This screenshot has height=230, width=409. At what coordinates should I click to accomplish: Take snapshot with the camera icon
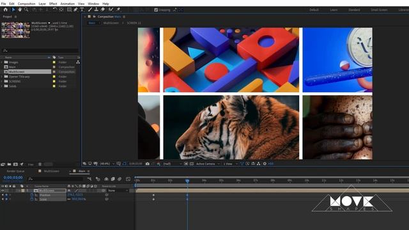coord(148,164)
